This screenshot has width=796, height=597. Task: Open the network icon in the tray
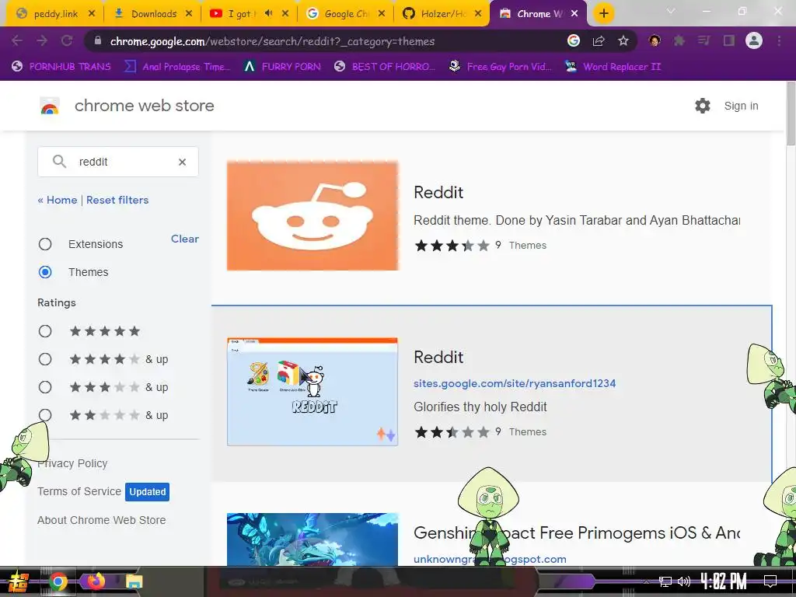[x=665, y=581]
